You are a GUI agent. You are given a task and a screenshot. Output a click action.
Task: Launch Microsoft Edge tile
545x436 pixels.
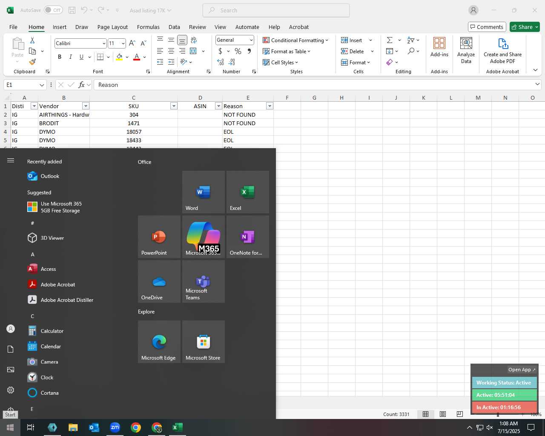159,342
